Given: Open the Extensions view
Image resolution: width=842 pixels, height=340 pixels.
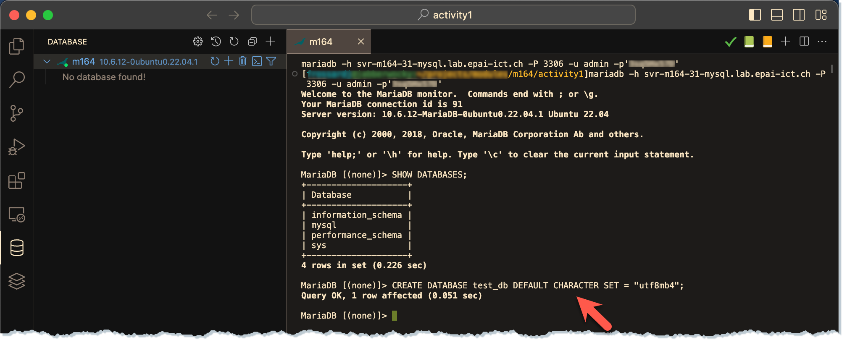Looking at the screenshot, I should 17,180.
